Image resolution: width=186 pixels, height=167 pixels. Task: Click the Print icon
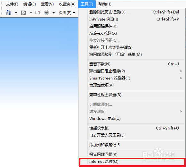[46, 13]
